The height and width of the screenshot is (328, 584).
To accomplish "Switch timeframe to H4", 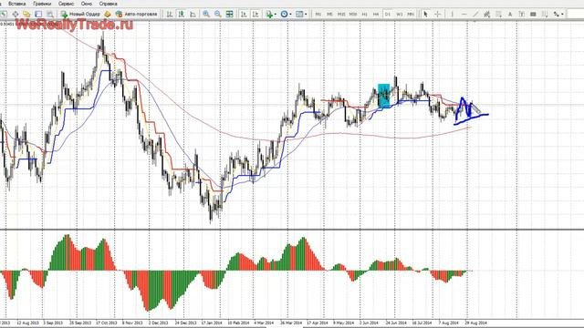I will coord(376,15).
